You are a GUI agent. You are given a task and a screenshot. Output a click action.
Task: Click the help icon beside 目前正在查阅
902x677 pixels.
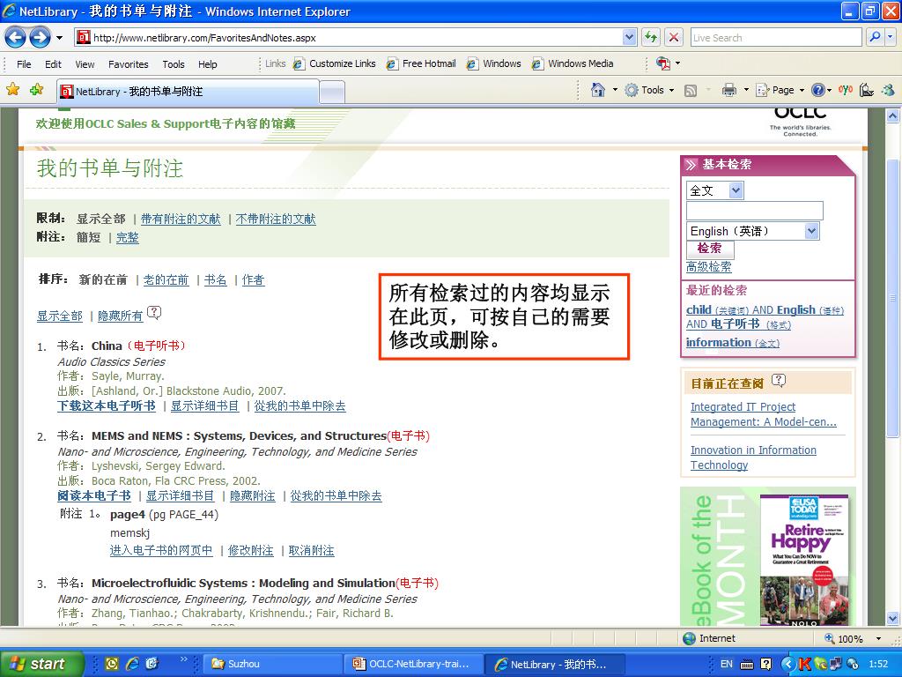pos(779,381)
